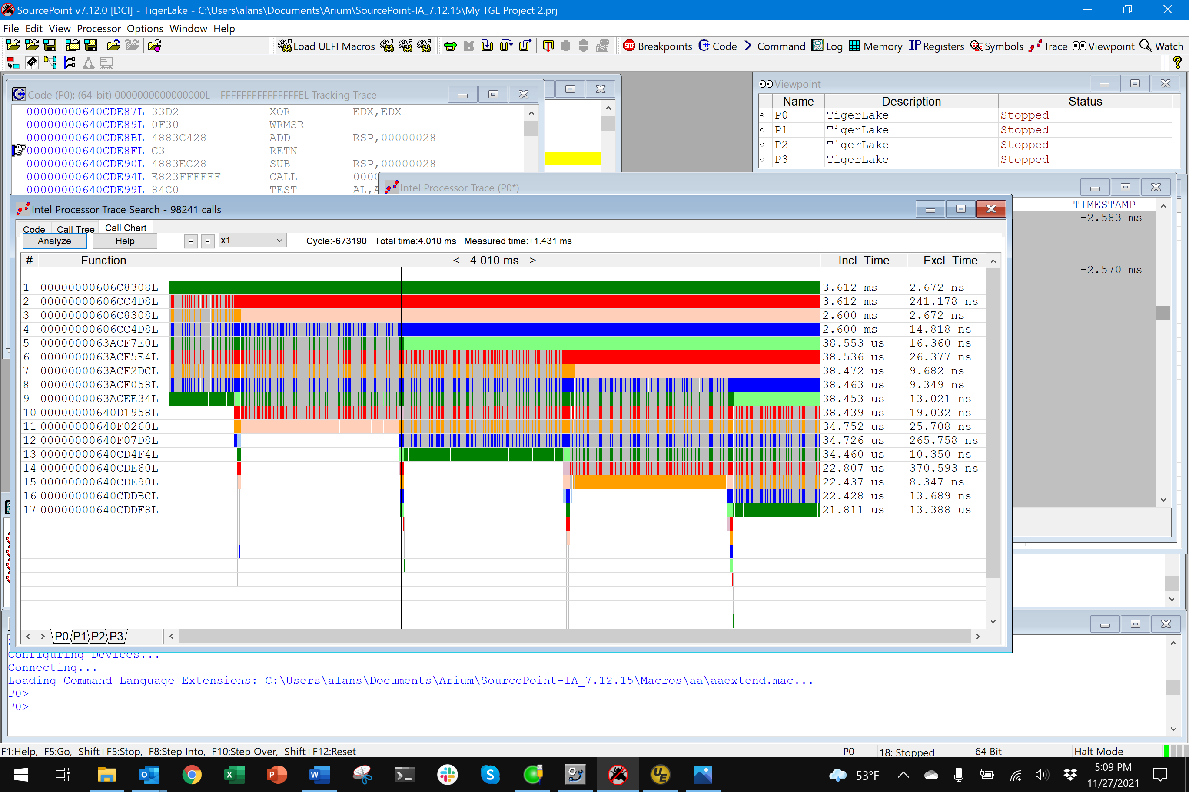Open the Code view from toolbar
The width and height of the screenshot is (1189, 792).
click(718, 46)
